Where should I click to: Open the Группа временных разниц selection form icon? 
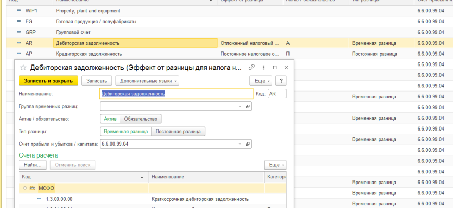click(248, 106)
